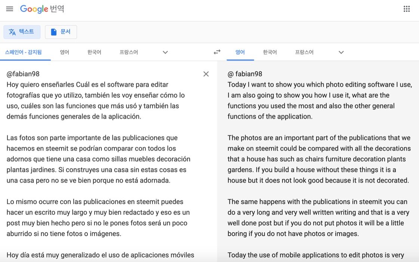Choose 한국어 as source language
Screen dimensions: 419x262
click(x=94, y=52)
